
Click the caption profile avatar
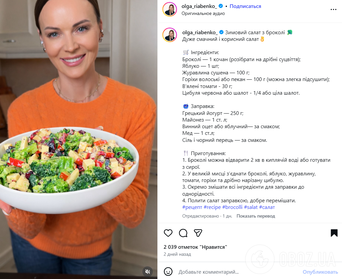click(x=169, y=35)
